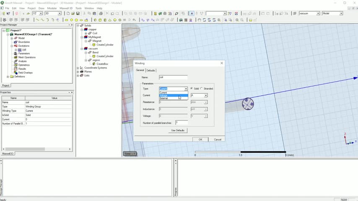Click the Field Overlays tree icon
The width and height of the screenshot is (358, 201).
point(16,73)
